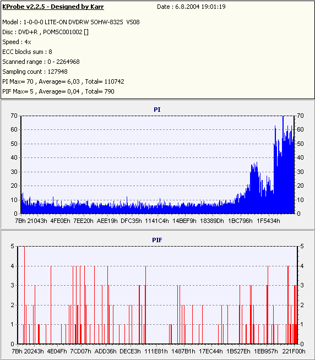The image size is (315, 360).
Task: Click the Disc DVD+R POMSC001002 line
Action: 46,32
